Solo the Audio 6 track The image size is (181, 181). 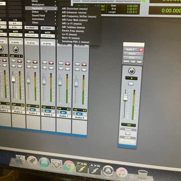45,67
